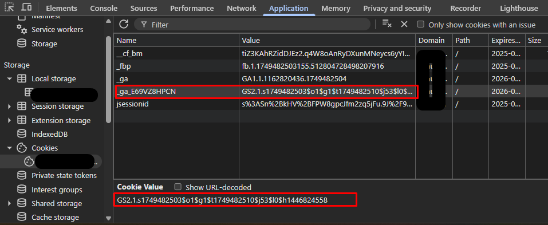Sort by the Expires column header
Image resolution: width=548 pixels, height=225 pixels.
pyautogui.click(x=507, y=41)
